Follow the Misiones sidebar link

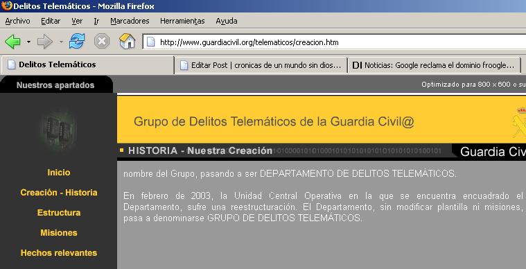click(59, 233)
